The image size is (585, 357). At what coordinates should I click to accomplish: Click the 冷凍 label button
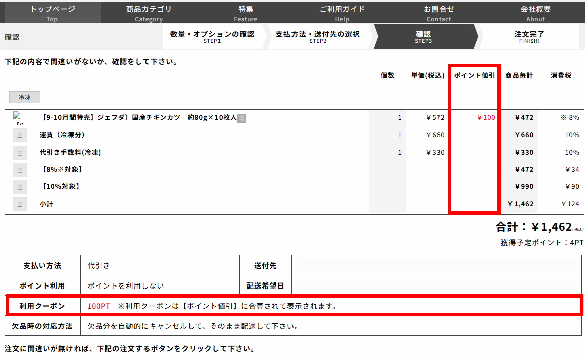25,97
